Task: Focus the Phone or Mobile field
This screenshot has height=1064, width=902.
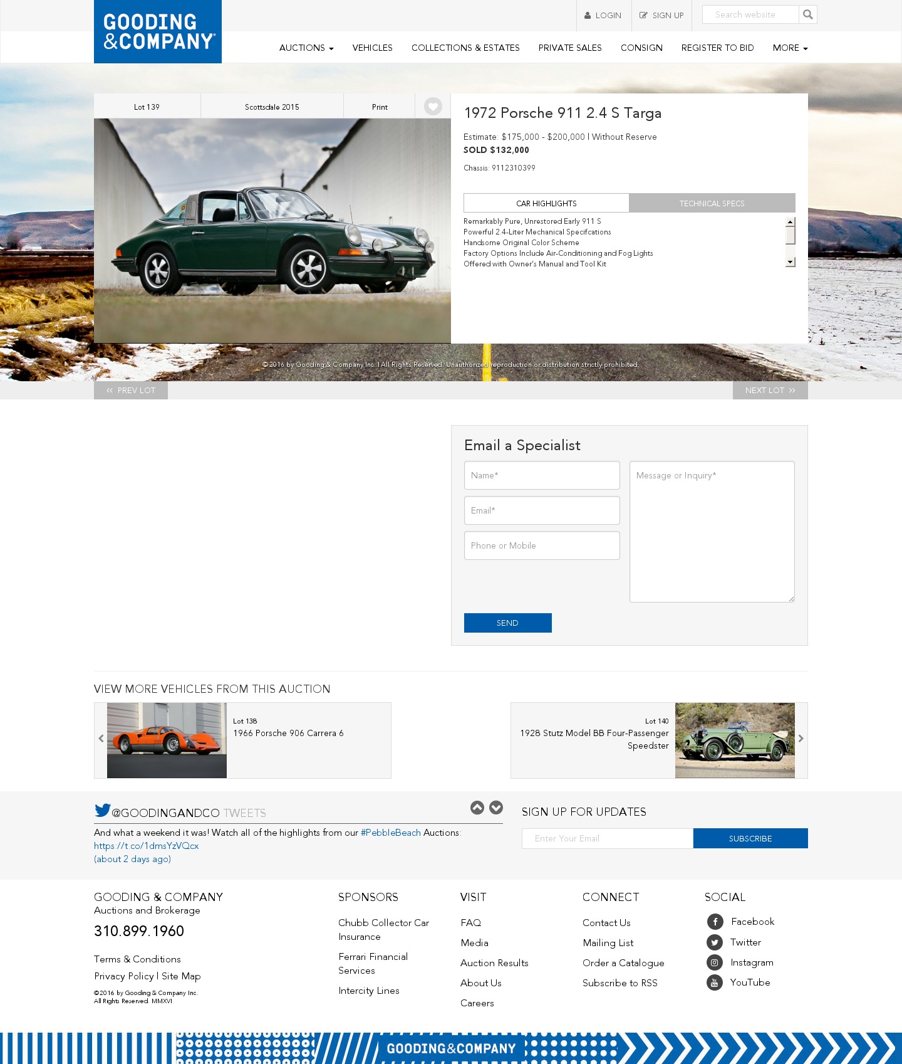Action: 542,545
